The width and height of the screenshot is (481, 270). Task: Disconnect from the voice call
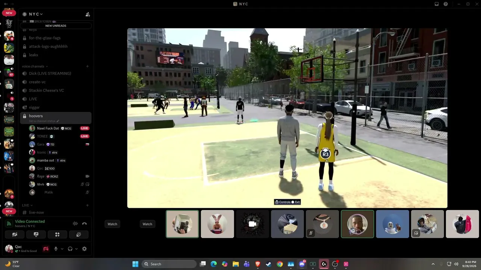tap(85, 223)
